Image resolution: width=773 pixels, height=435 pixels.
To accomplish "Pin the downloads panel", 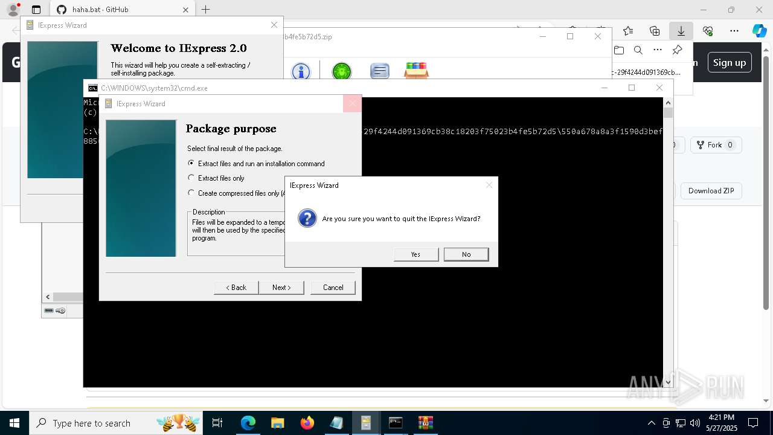I will pyautogui.click(x=677, y=50).
